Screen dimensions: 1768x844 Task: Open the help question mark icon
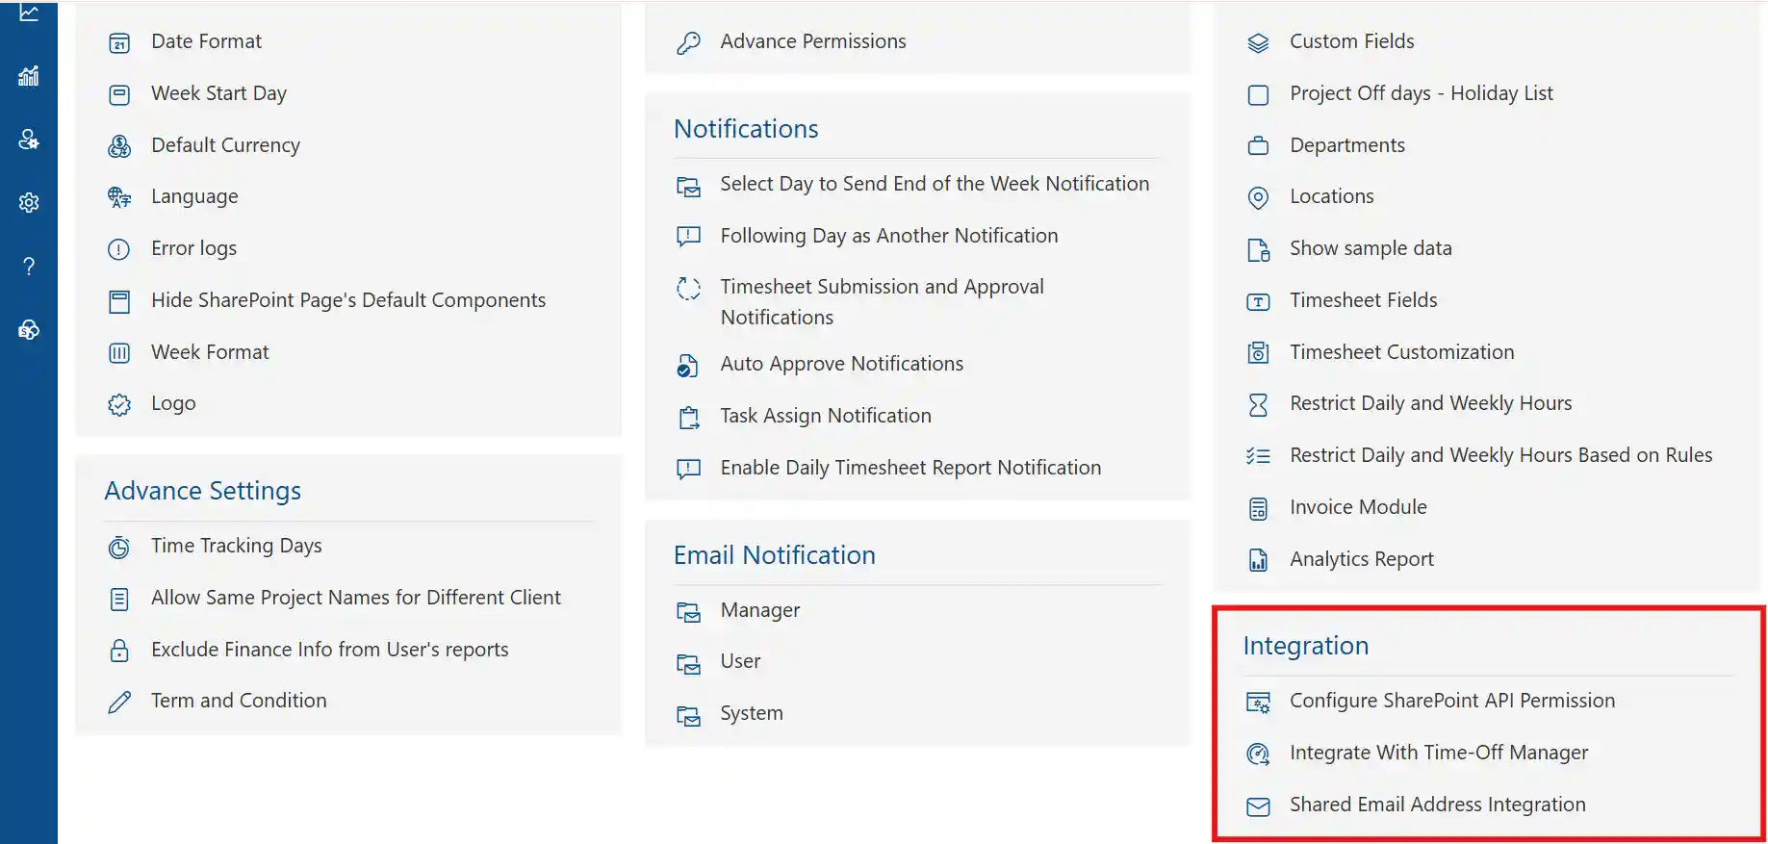[29, 267]
